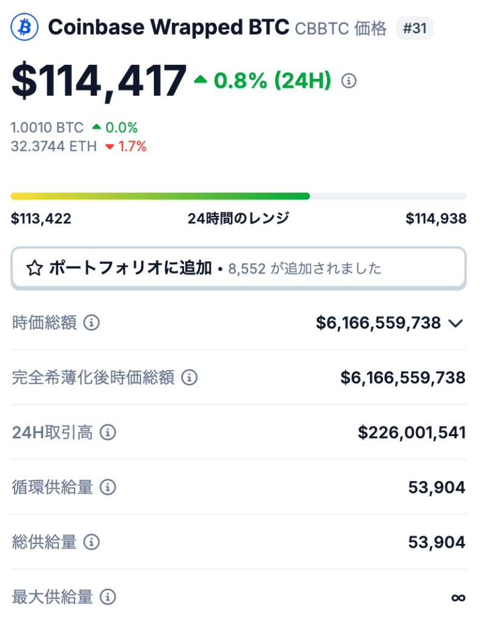Click the 32.3744 ETH price conversion
This screenshot has width=493, height=621.
[54, 146]
